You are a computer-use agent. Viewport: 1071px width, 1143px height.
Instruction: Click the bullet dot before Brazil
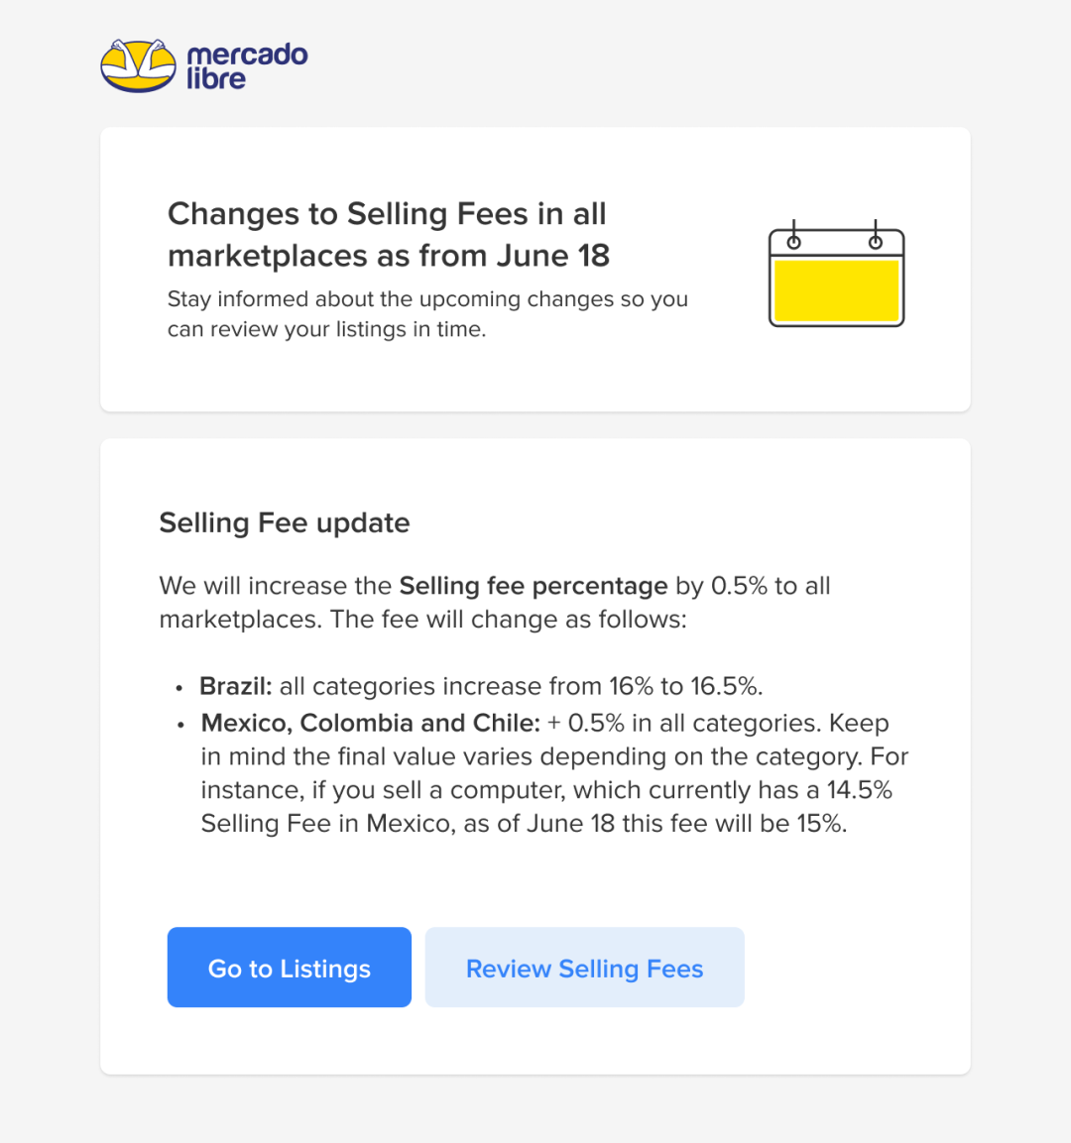point(179,688)
